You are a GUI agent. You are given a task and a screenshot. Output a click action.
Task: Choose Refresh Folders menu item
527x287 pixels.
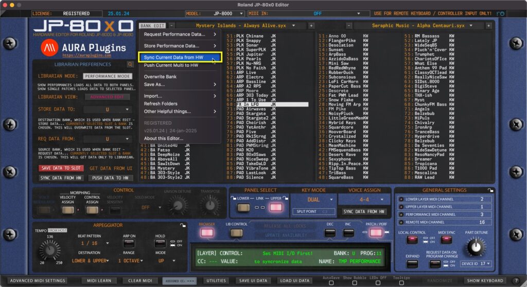click(x=180, y=103)
